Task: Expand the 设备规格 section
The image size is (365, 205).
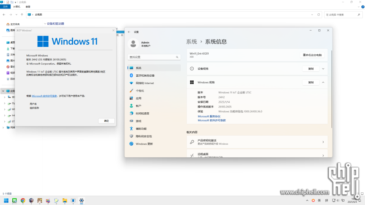Action: pos(323,69)
